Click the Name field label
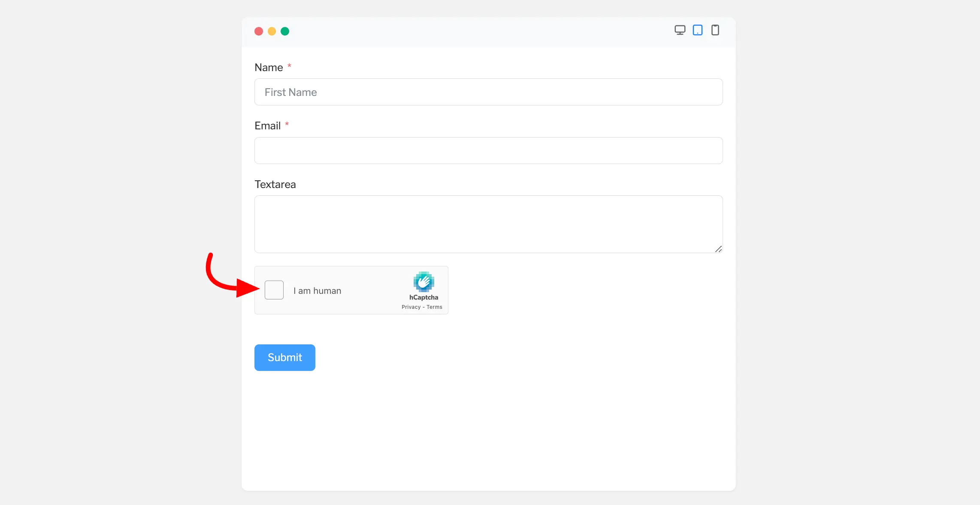 [269, 67]
